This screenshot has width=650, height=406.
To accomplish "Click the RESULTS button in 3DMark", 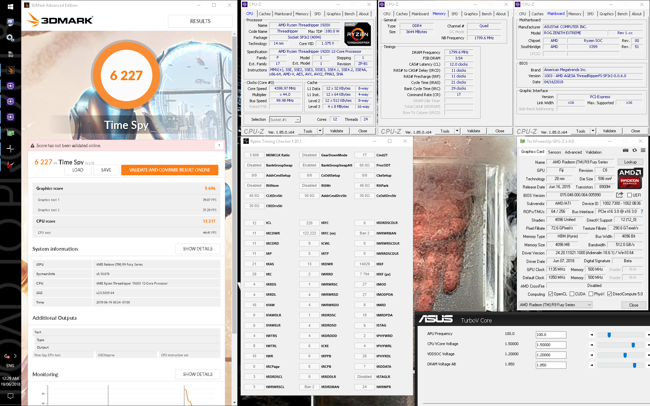I will [200, 21].
